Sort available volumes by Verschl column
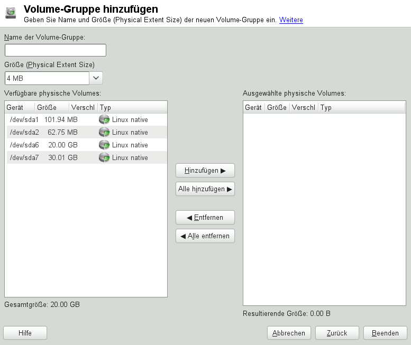Image resolution: width=411 pixels, height=345 pixels. coord(84,107)
